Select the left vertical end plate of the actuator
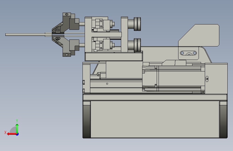233x151 pixels. 86,78
